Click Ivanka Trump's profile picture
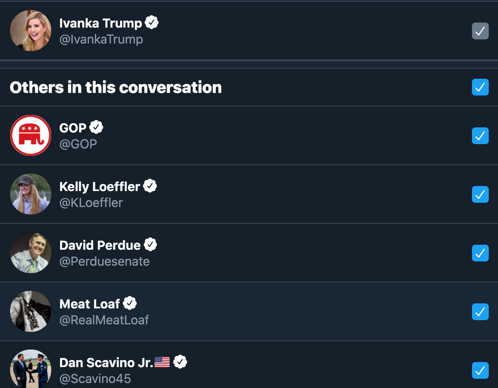This screenshot has width=498, height=388. coord(30,31)
